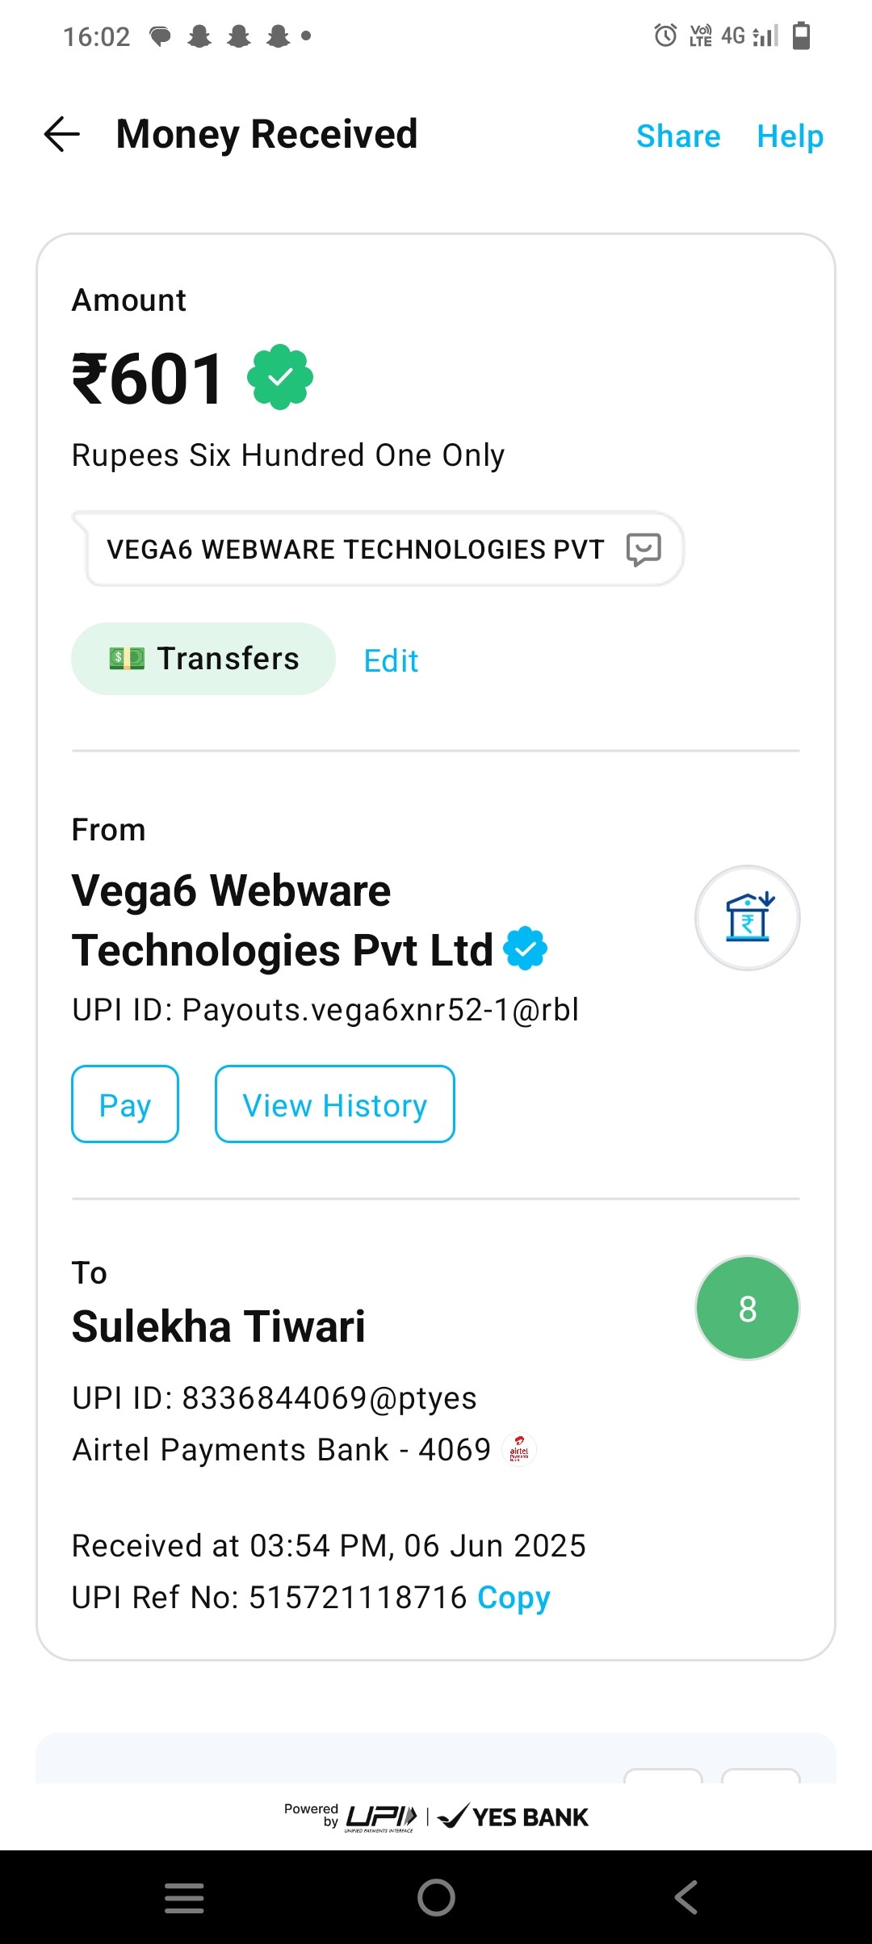The width and height of the screenshot is (872, 1944).
Task: Open Help for this transaction
Action: coord(790,136)
